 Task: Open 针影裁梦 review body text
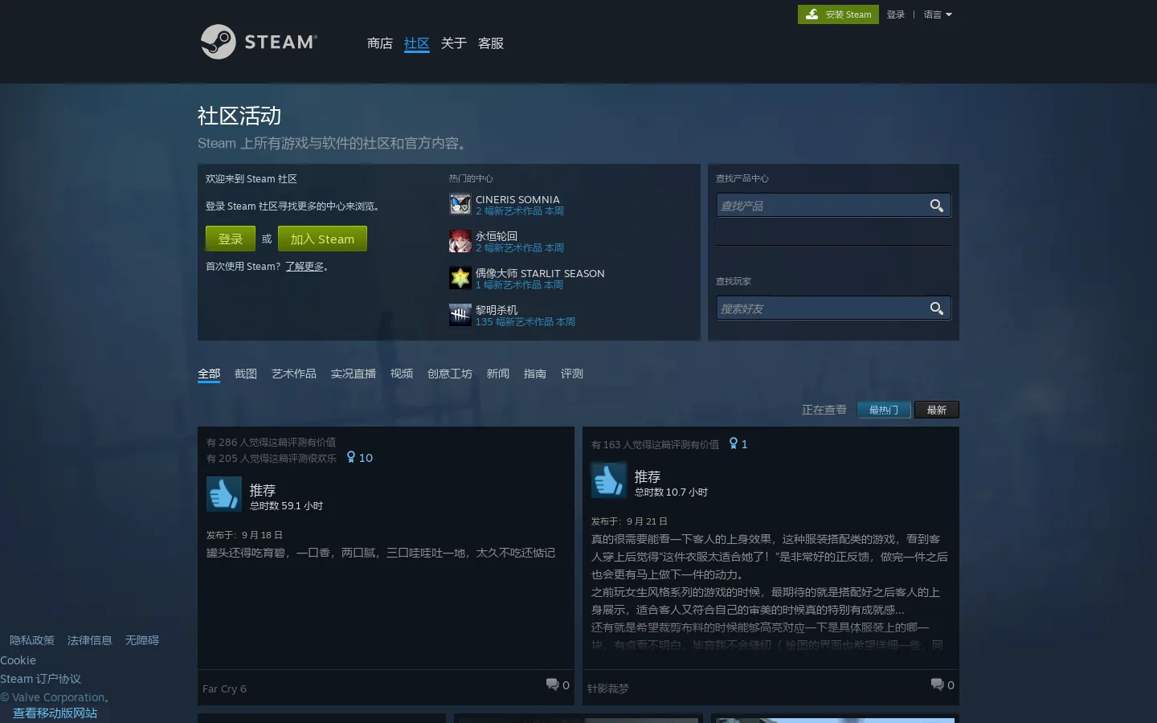(x=770, y=591)
